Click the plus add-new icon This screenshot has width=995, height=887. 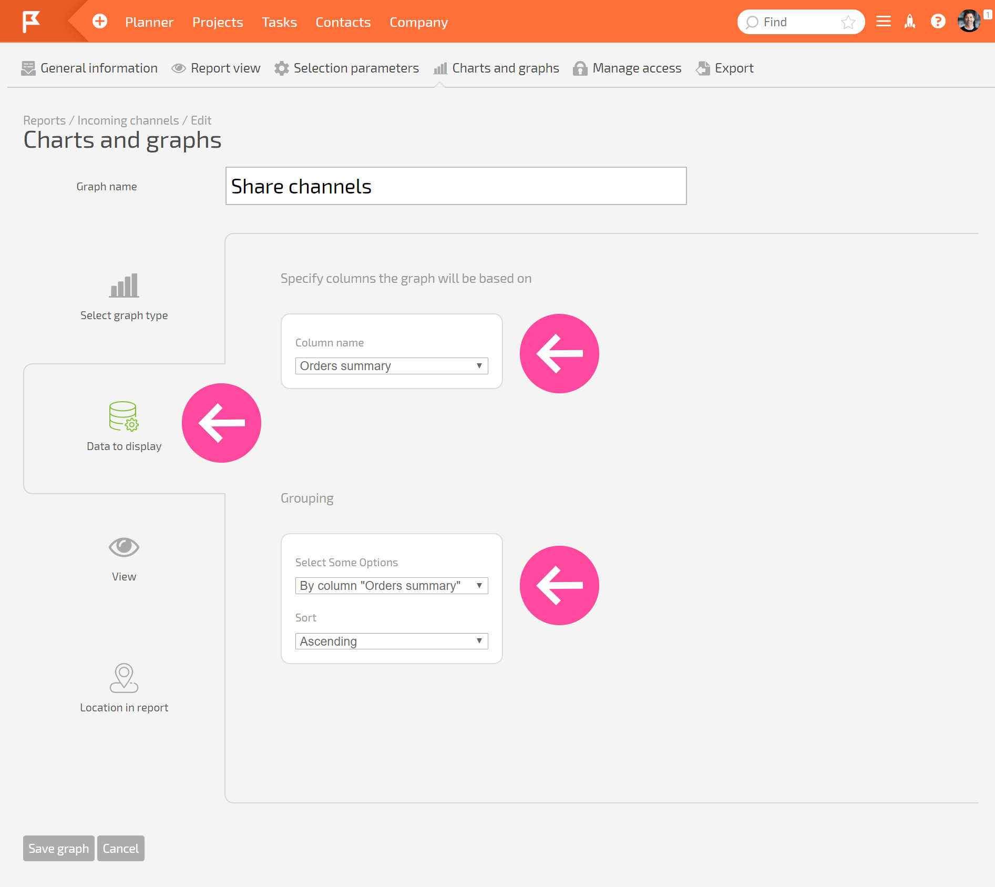[x=100, y=22]
